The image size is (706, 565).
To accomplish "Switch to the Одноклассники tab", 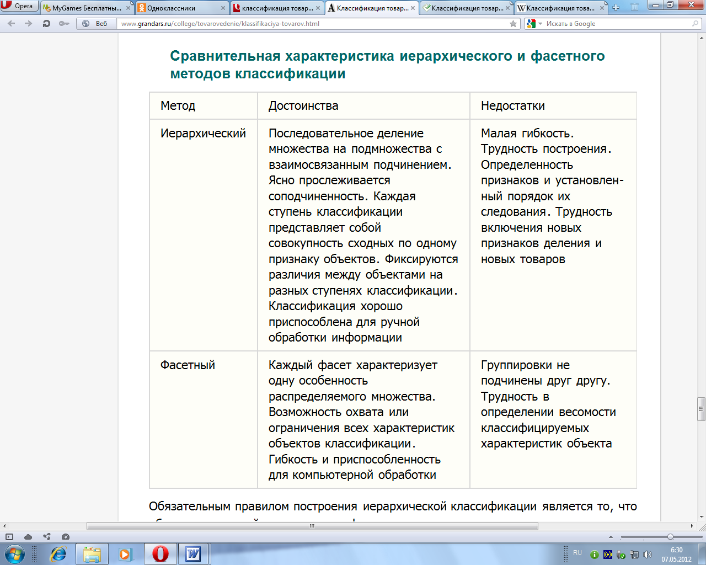I will point(181,8).
